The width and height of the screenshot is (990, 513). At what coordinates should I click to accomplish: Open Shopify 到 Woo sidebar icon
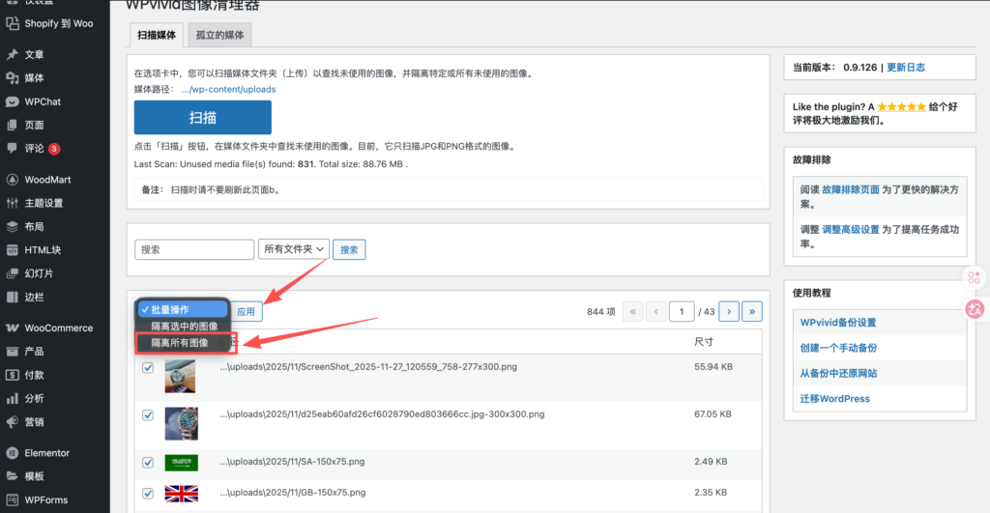coord(12,23)
